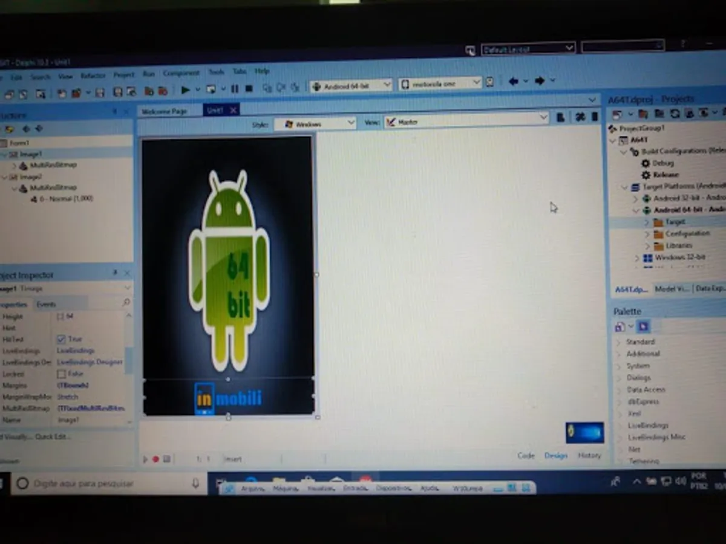Toggle the Locked False checkbox
The image size is (726, 544).
tap(61, 374)
